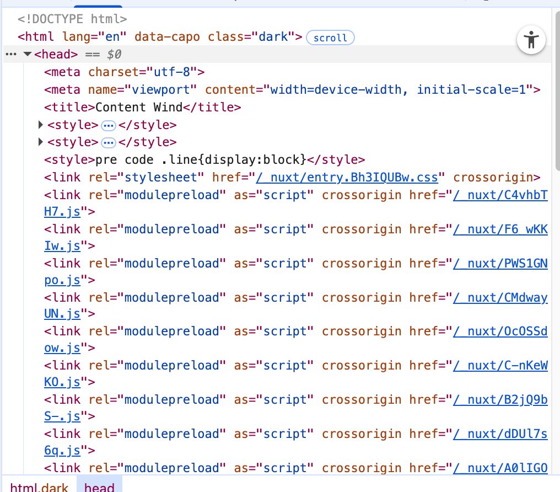The height and width of the screenshot is (492, 560).
Task: Collapse the head element node
Action: coord(28,55)
